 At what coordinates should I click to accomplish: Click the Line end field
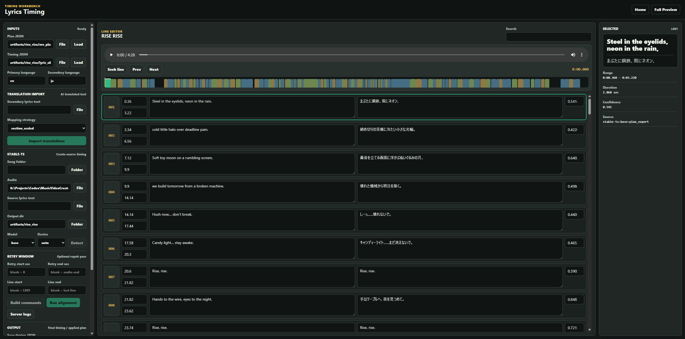click(x=67, y=290)
